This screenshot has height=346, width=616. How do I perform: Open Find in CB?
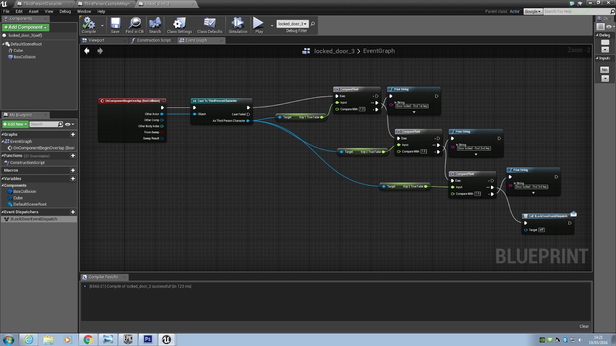(x=135, y=25)
